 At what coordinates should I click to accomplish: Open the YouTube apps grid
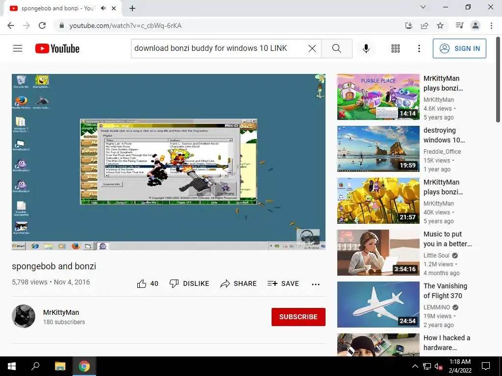[396, 48]
